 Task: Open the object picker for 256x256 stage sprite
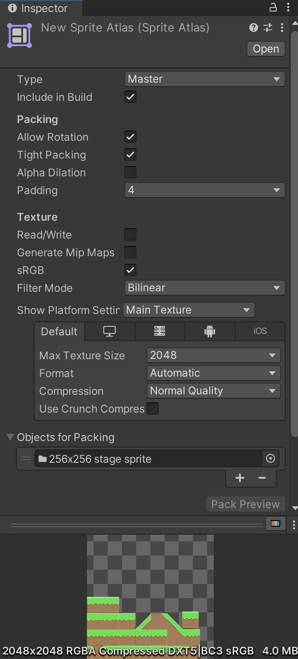[x=271, y=458]
